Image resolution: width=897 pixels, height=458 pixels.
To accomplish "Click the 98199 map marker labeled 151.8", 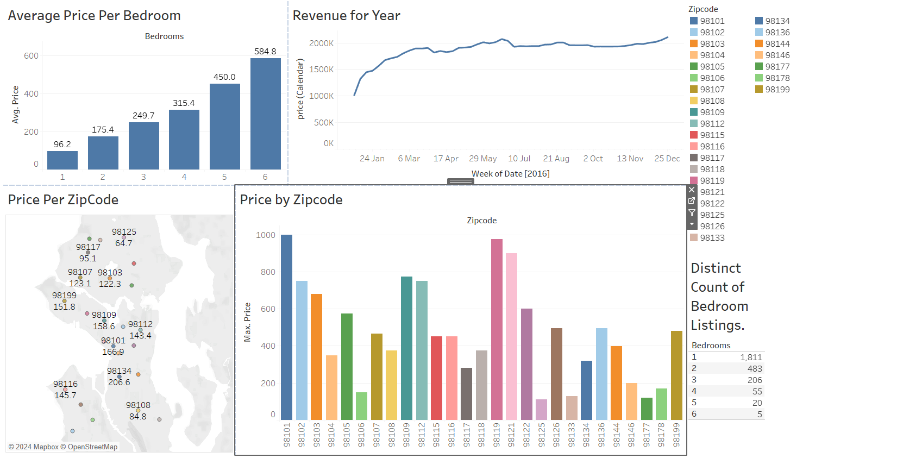I will click(x=65, y=301).
